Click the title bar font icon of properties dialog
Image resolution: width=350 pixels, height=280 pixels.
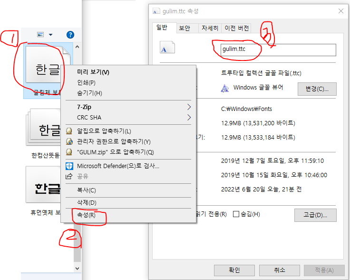156,11
